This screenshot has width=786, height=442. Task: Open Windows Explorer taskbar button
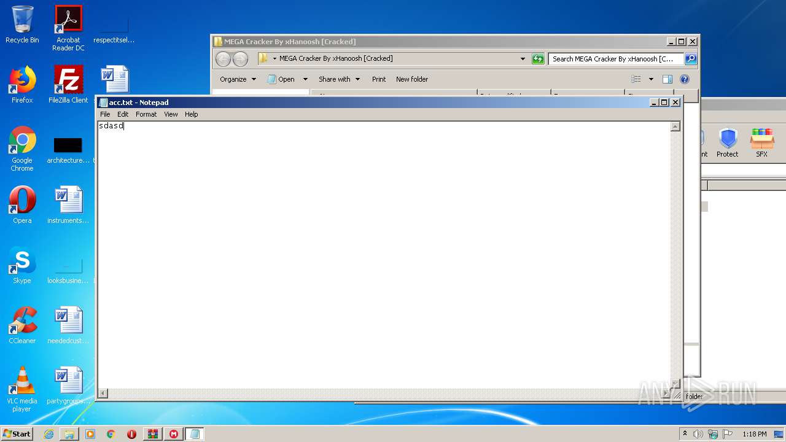pos(69,434)
